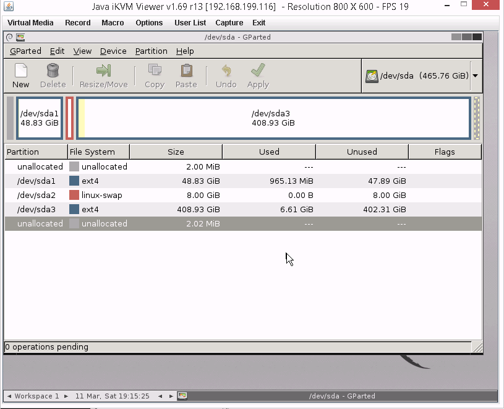
Task: Switch to next workspace using right arrow
Action: pos(66,396)
